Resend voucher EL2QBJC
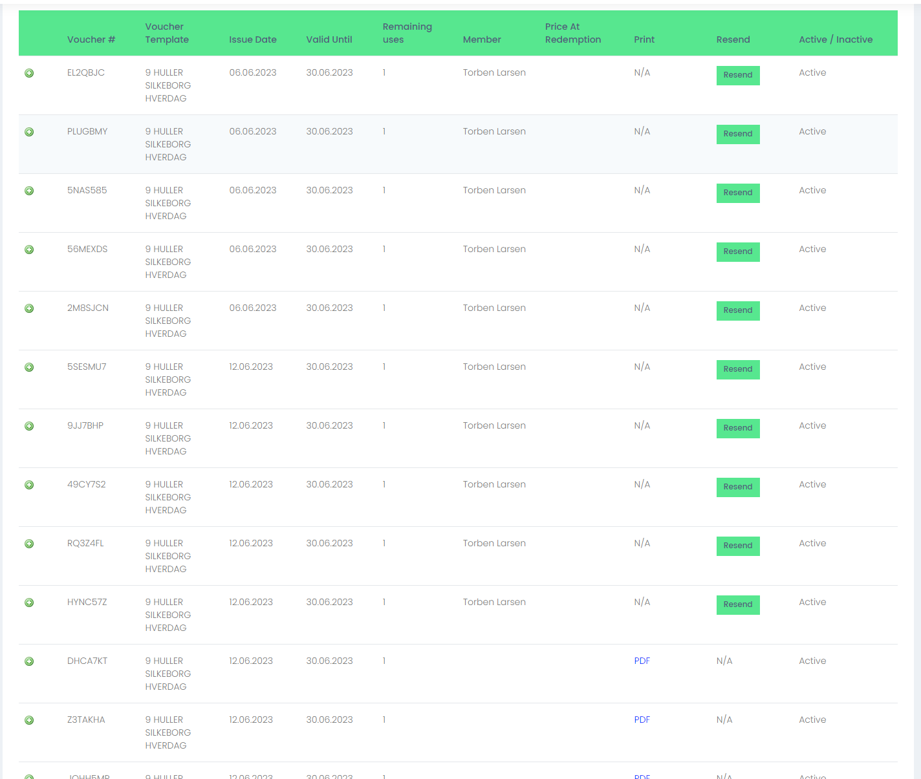The width and height of the screenshot is (921, 779). [x=738, y=75]
